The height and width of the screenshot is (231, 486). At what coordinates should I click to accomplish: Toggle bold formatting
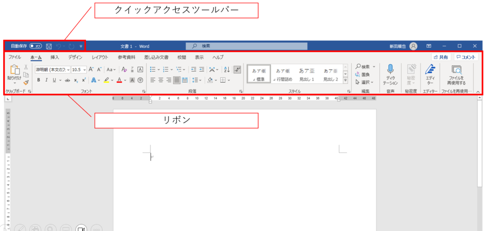tap(39, 80)
